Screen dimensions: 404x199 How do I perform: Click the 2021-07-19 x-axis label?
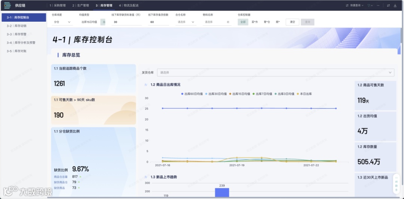click(237, 165)
